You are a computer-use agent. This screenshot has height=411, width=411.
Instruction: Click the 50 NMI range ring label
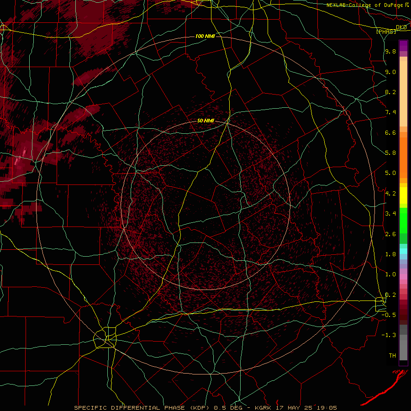[x=206, y=121]
